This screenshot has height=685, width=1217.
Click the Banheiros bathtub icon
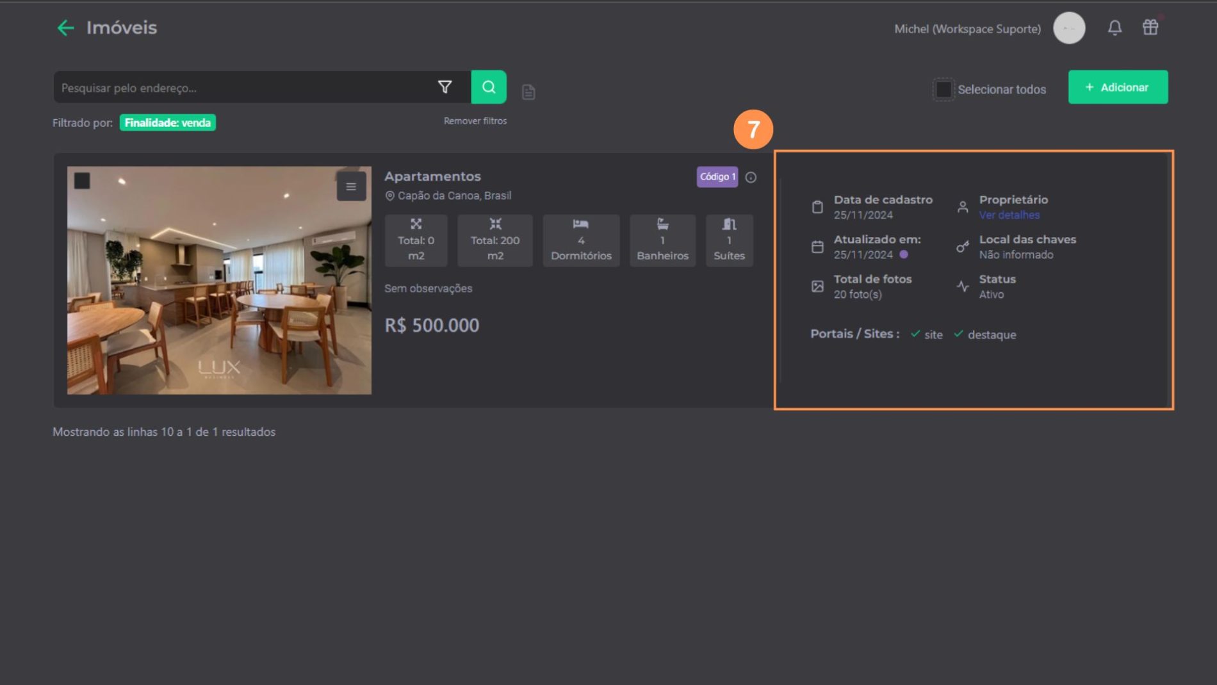click(x=662, y=224)
